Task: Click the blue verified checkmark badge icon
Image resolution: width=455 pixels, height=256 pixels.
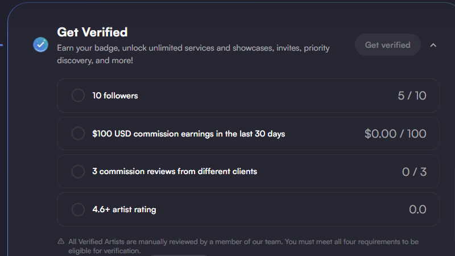Action: click(x=40, y=45)
